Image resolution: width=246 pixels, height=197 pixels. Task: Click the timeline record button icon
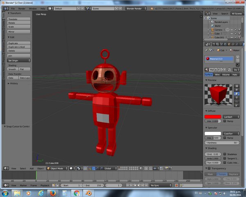click(177, 186)
